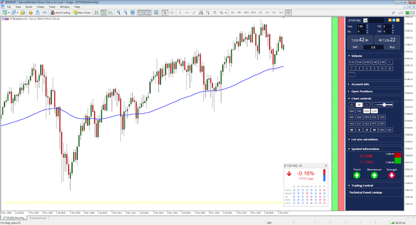The image size is (416, 225).
Task: Switch to the Trade terminal tab
Action: point(38,218)
